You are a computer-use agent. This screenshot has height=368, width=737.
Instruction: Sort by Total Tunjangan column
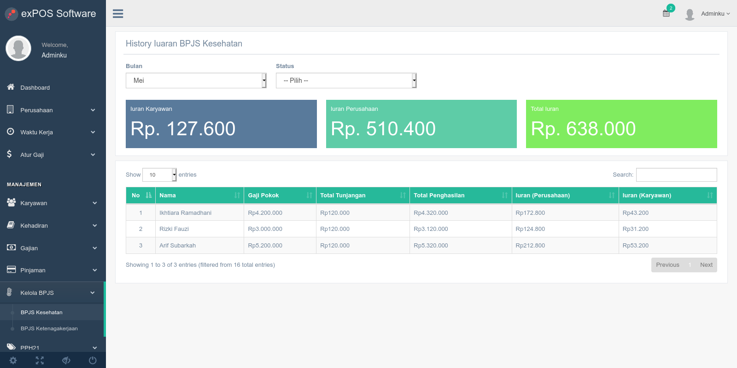tap(363, 195)
